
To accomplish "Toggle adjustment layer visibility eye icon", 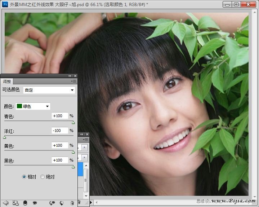I will (35, 203).
